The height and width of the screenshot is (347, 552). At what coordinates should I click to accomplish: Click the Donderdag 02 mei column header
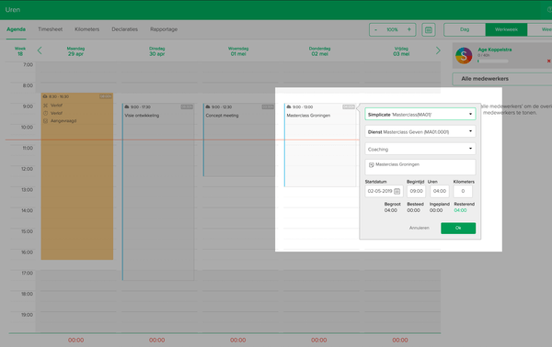319,51
